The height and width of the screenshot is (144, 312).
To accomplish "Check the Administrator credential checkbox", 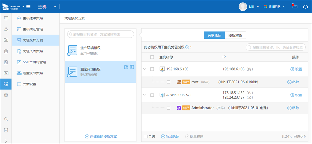I will pyautogui.click(x=168, y=108).
